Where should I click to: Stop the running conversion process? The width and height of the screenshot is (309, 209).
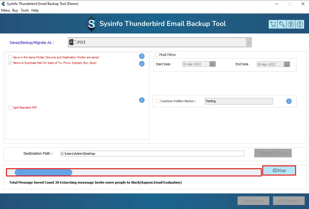click(279, 171)
